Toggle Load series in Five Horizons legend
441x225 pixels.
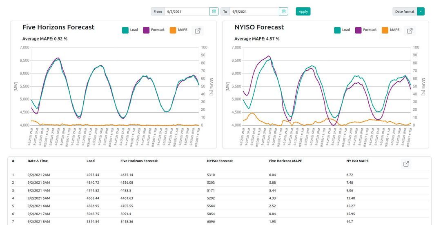click(x=130, y=30)
